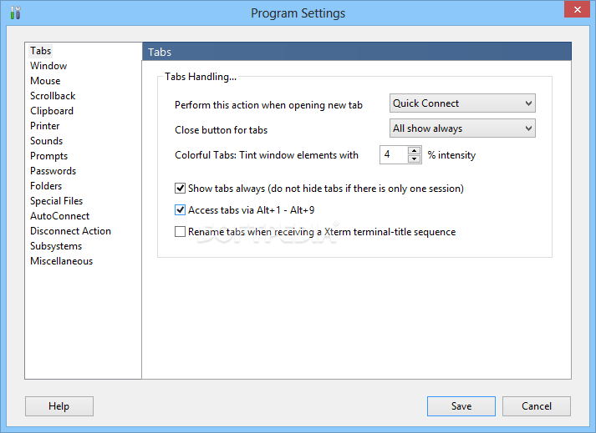Close the Program Settings dialog
Viewport: 596px width, 433px height.
[577, 9]
